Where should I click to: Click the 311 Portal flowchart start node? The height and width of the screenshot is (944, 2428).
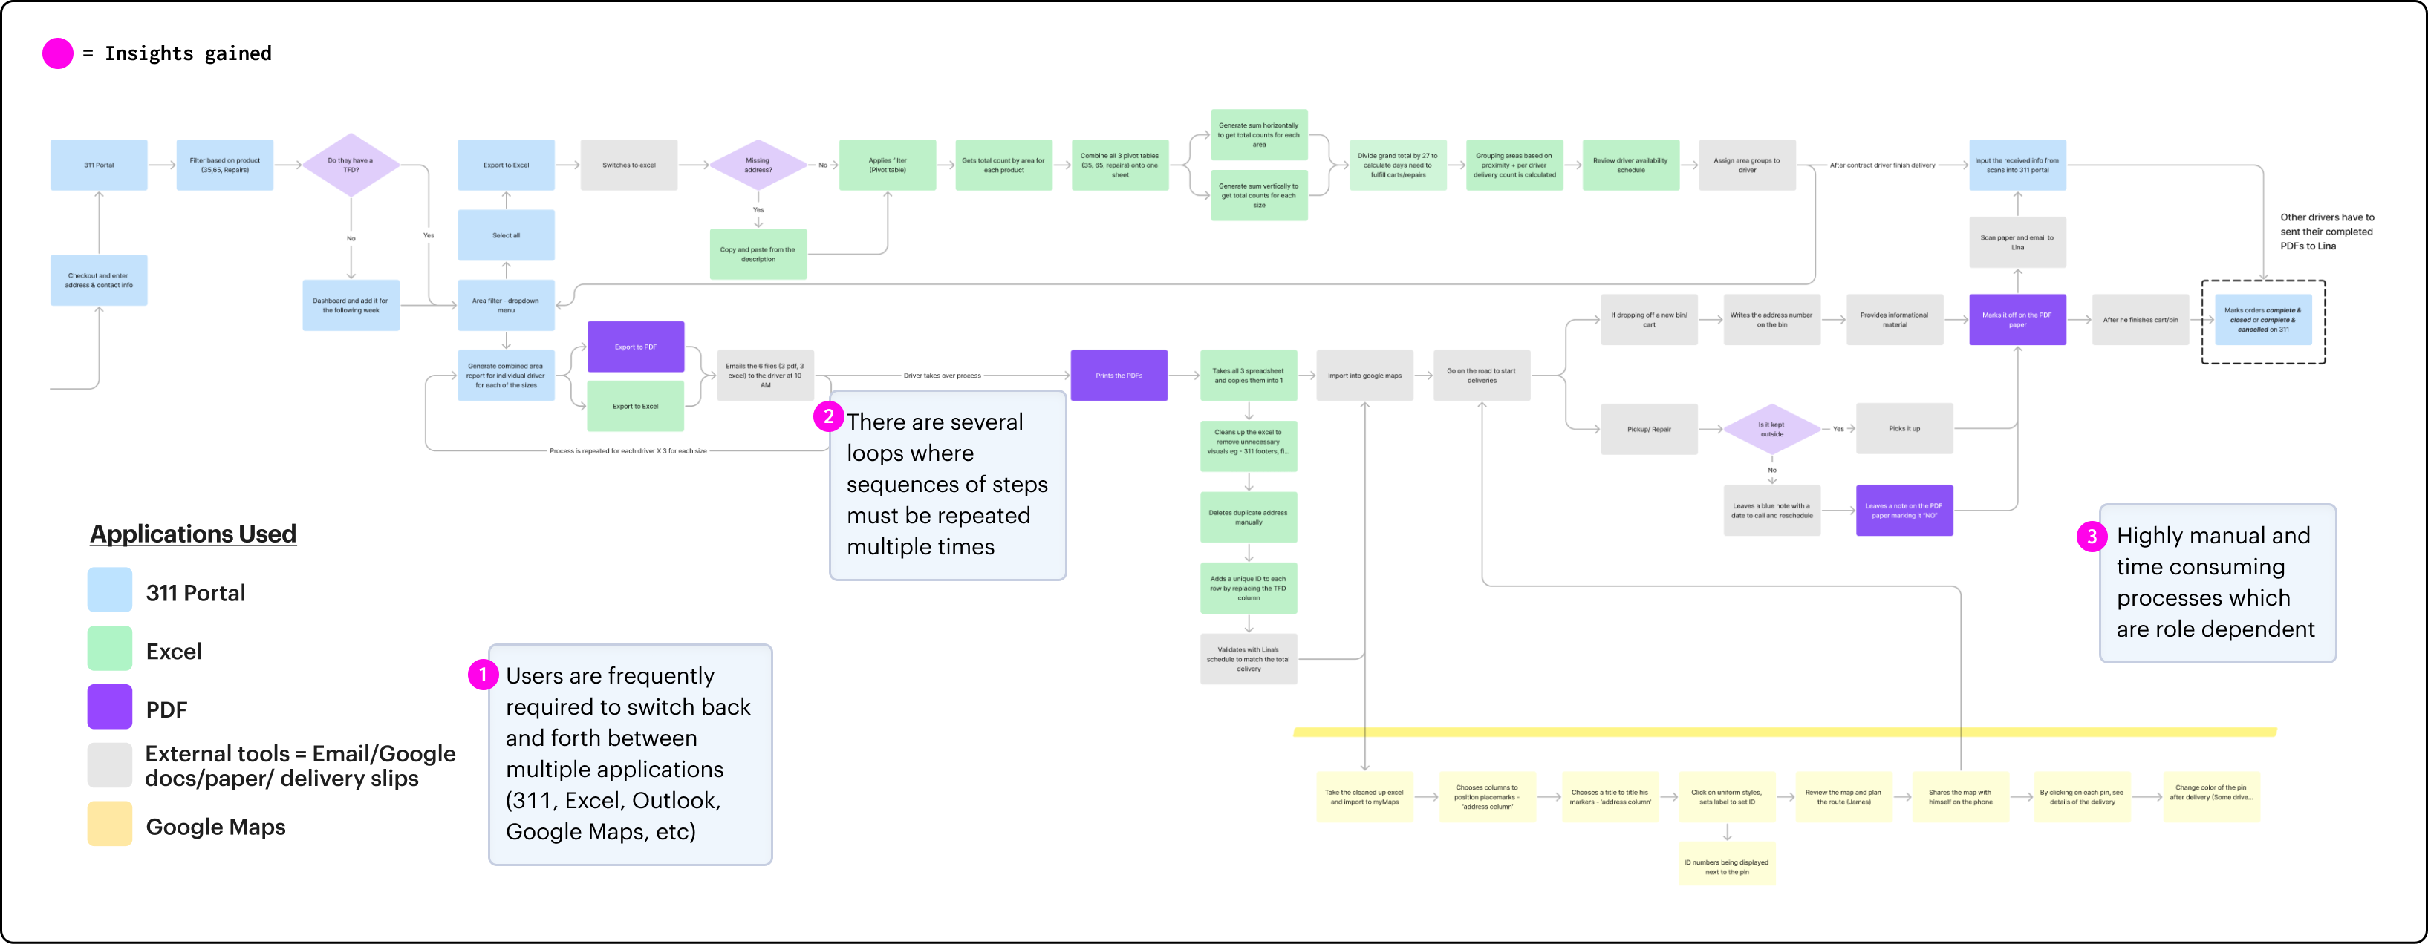(99, 165)
